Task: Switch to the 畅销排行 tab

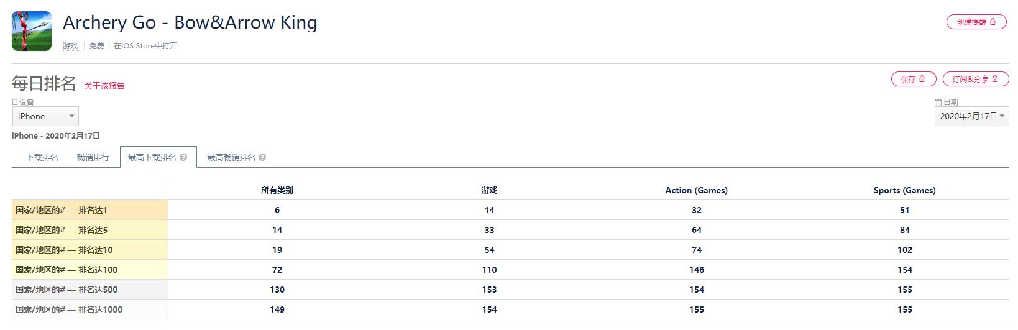Action: pos(93,158)
